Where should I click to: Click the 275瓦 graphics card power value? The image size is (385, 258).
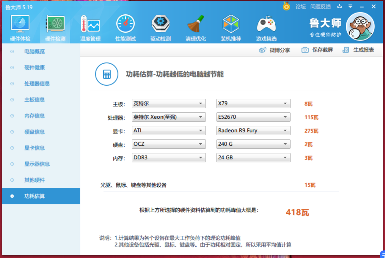(x=311, y=131)
